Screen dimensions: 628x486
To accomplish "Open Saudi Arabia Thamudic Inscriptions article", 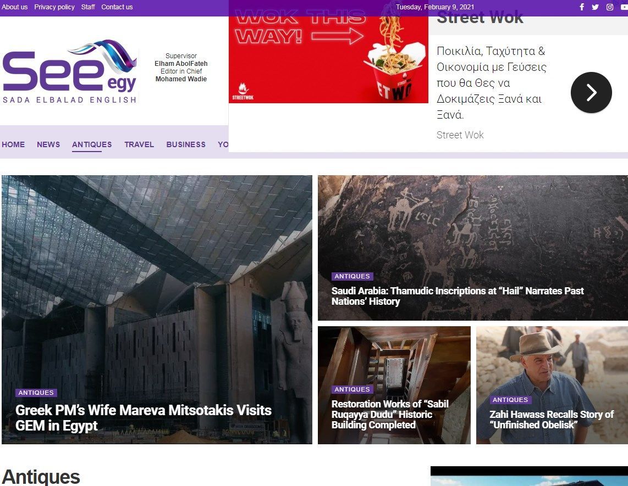I will coord(458,296).
